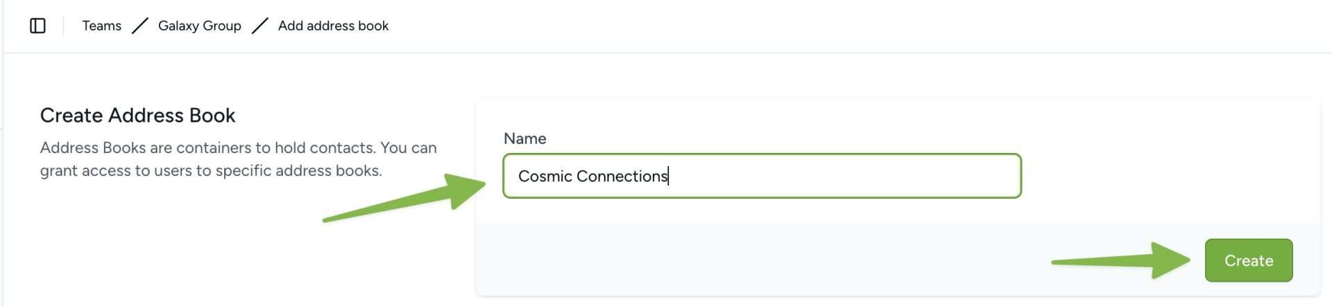The height and width of the screenshot is (306, 1332).
Task: Focus the Name input field
Action: tap(762, 176)
